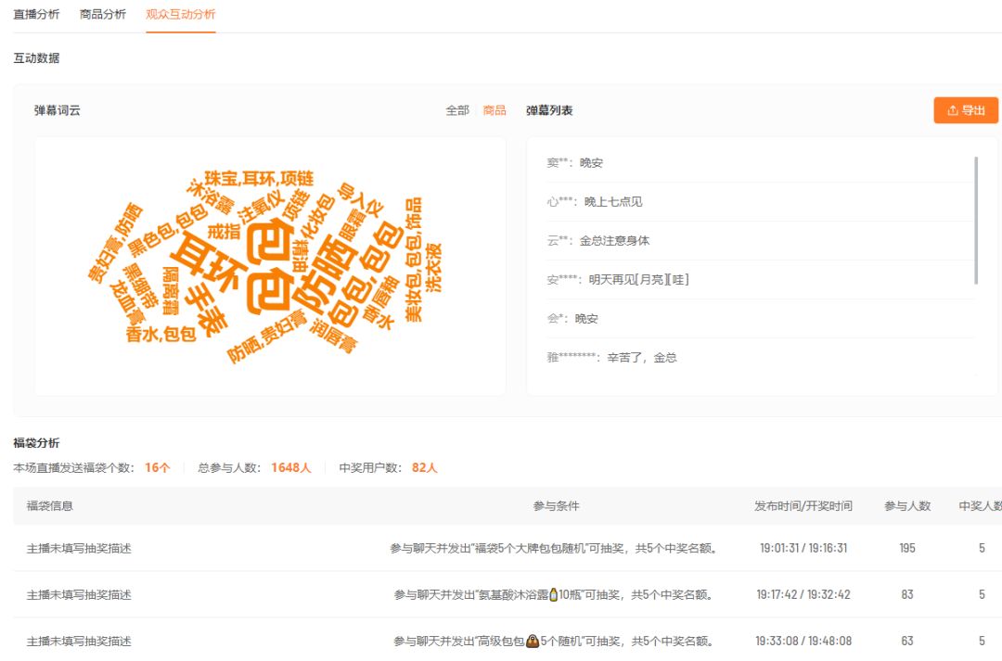The image size is (1002, 661).
Task: Click the handbag emoji in 高级包包 prize text
Action: pos(533,641)
